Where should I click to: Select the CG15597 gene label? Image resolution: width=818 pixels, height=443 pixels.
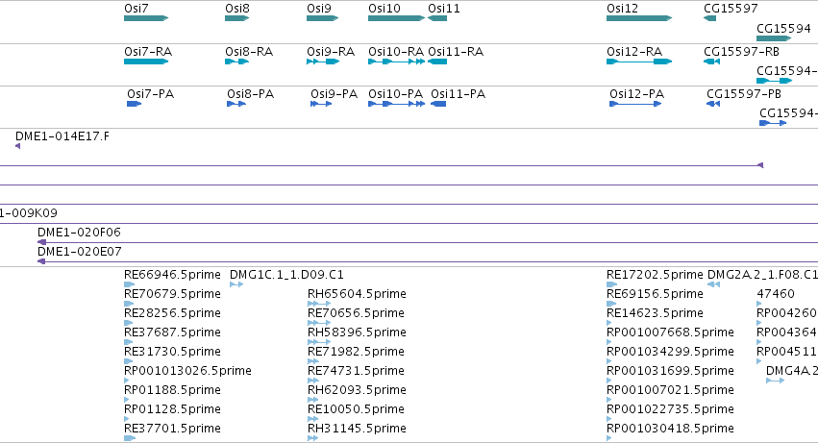(x=731, y=9)
